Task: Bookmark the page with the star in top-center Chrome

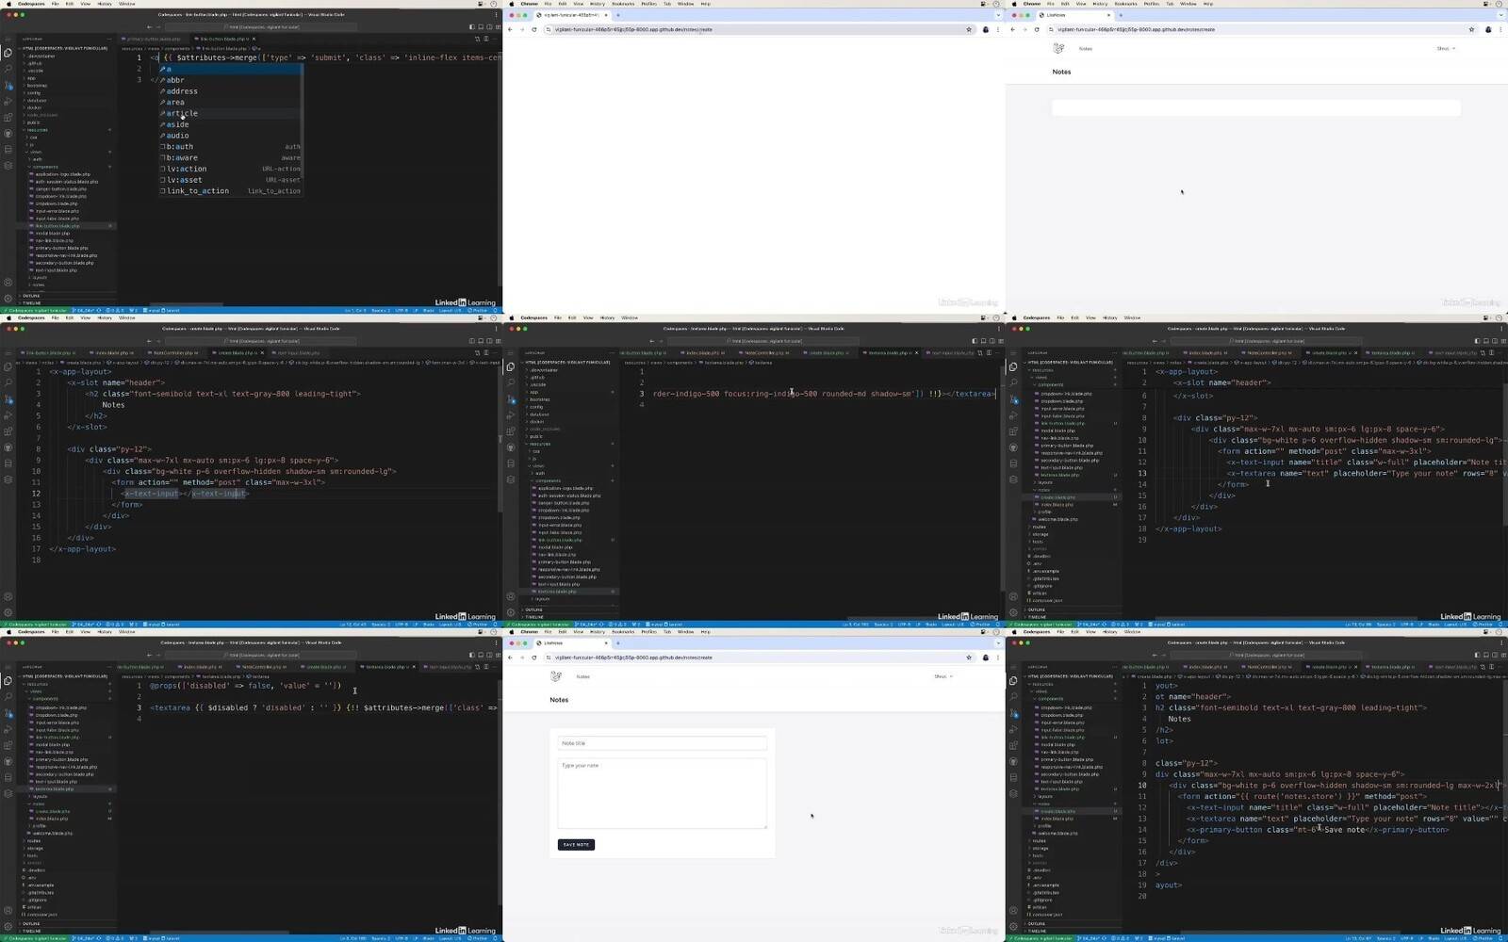Action: pyautogui.click(x=969, y=29)
